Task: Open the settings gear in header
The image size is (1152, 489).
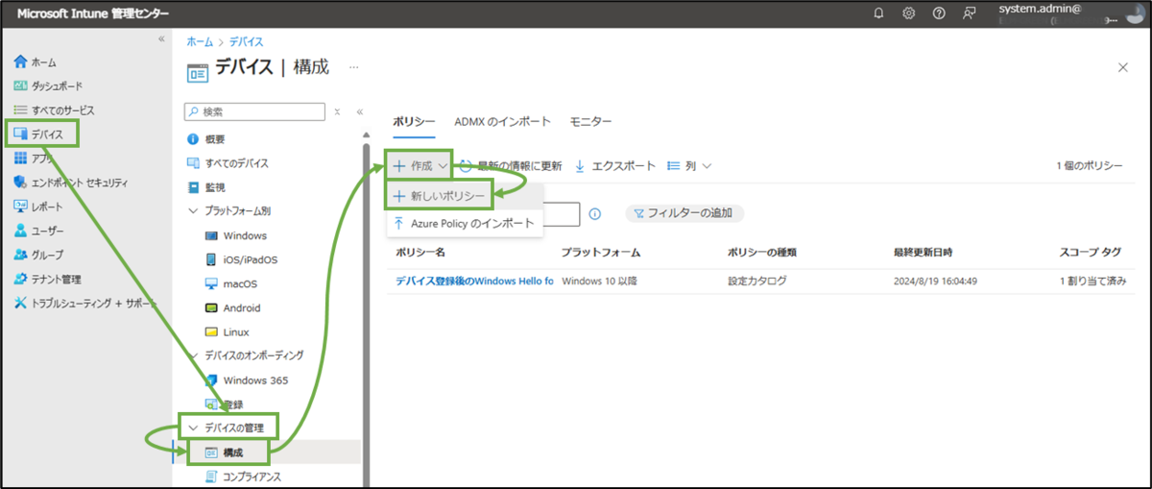Action: (908, 12)
